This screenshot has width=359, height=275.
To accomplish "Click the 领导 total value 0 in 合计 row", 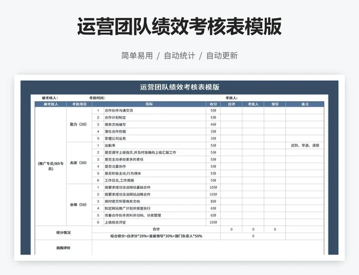I will click(x=275, y=229).
